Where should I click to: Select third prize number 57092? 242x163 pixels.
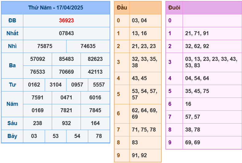click(x=38, y=59)
